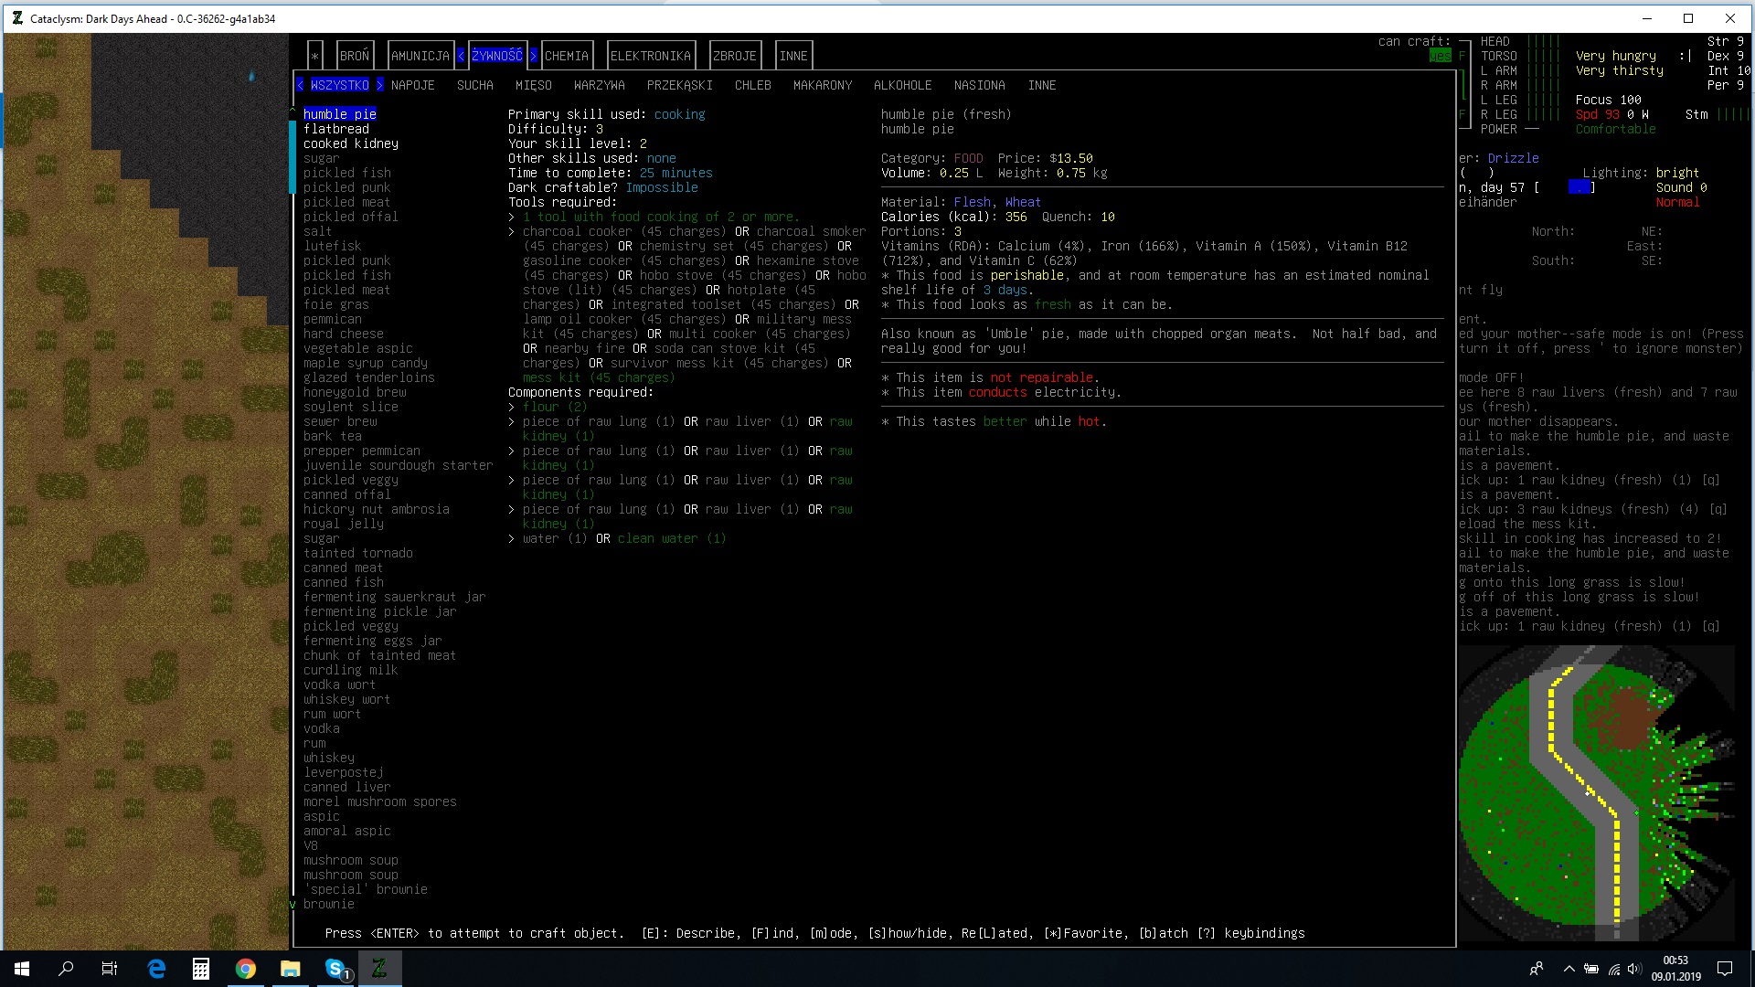Select the hard cheese recipe

click(344, 334)
